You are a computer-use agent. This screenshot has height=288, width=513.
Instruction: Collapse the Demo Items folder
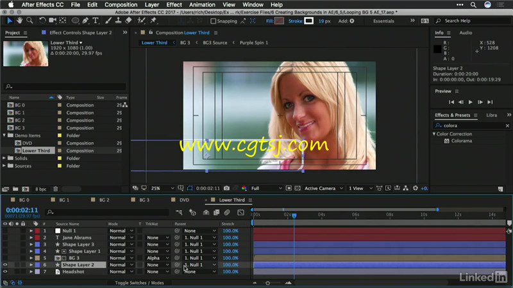[4, 136]
